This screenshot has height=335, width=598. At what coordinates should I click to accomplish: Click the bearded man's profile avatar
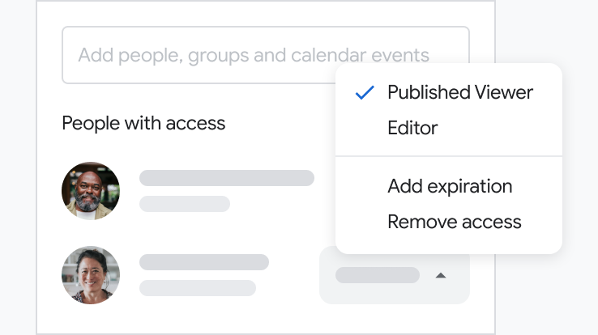tap(91, 191)
